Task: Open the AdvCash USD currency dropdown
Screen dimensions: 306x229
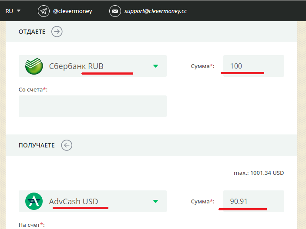Action: [x=92, y=202]
